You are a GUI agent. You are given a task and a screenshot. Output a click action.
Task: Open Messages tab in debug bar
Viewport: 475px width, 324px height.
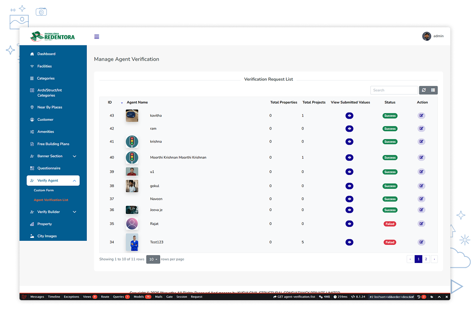[37, 297]
